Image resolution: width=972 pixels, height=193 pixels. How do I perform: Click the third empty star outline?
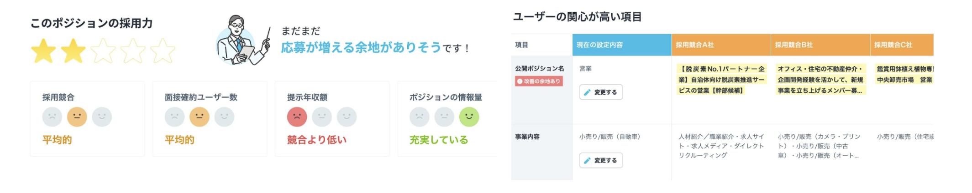click(103, 51)
